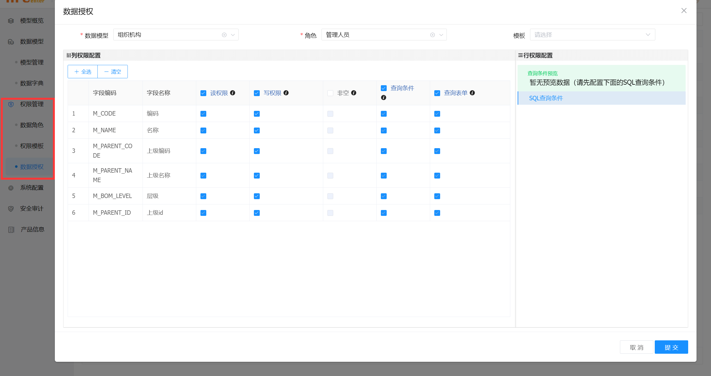Select 数据授权 submenu item
Image resolution: width=711 pixels, height=376 pixels.
[x=32, y=167]
